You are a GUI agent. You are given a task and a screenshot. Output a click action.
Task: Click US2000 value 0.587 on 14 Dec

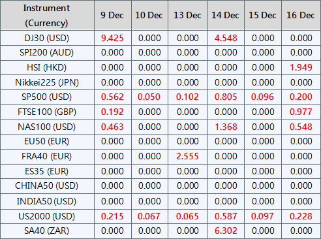click(226, 216)
